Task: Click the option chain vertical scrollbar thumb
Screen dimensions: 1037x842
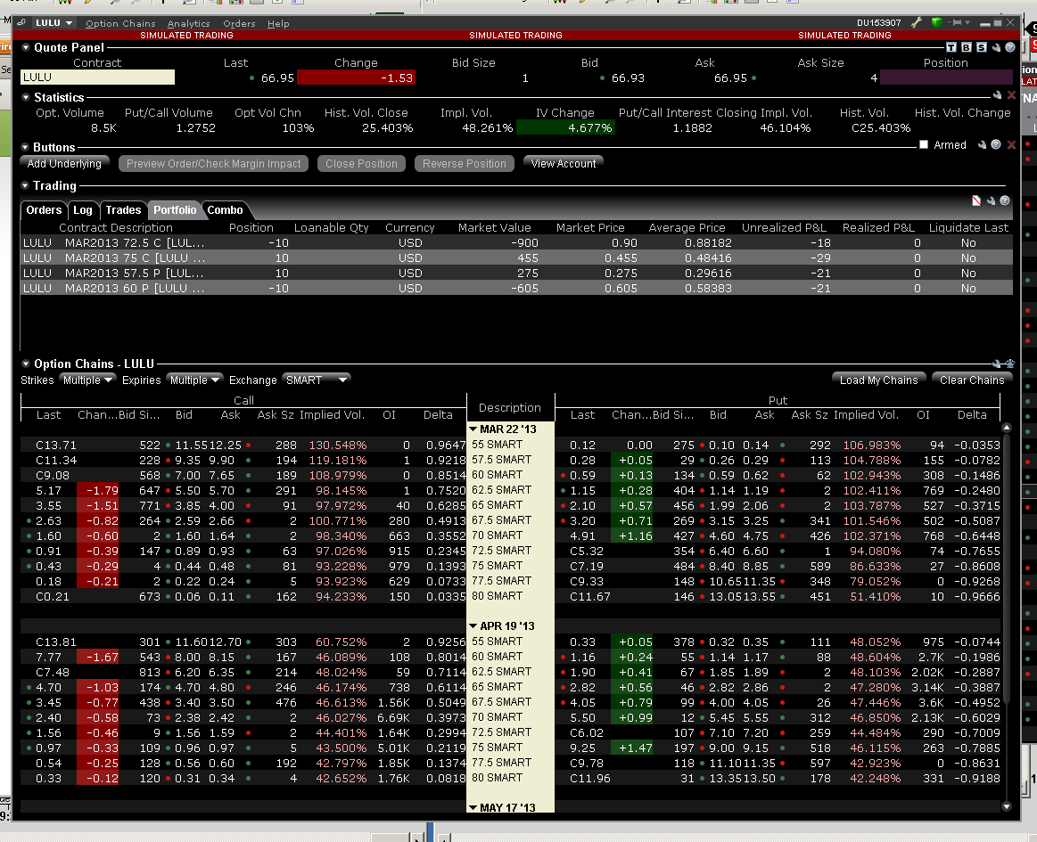Action: click(x=1007, y=568)
